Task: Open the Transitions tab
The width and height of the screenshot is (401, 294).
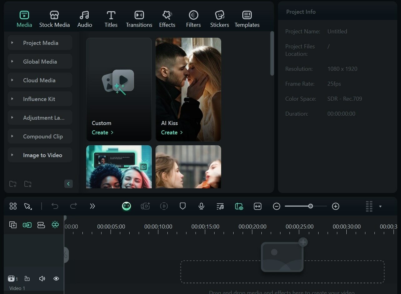Action: 139,19
